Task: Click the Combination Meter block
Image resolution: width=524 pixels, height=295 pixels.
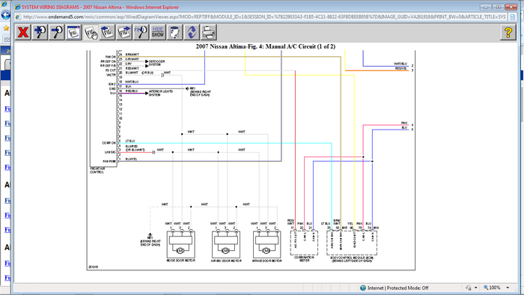Action: (x=304, y=243)
